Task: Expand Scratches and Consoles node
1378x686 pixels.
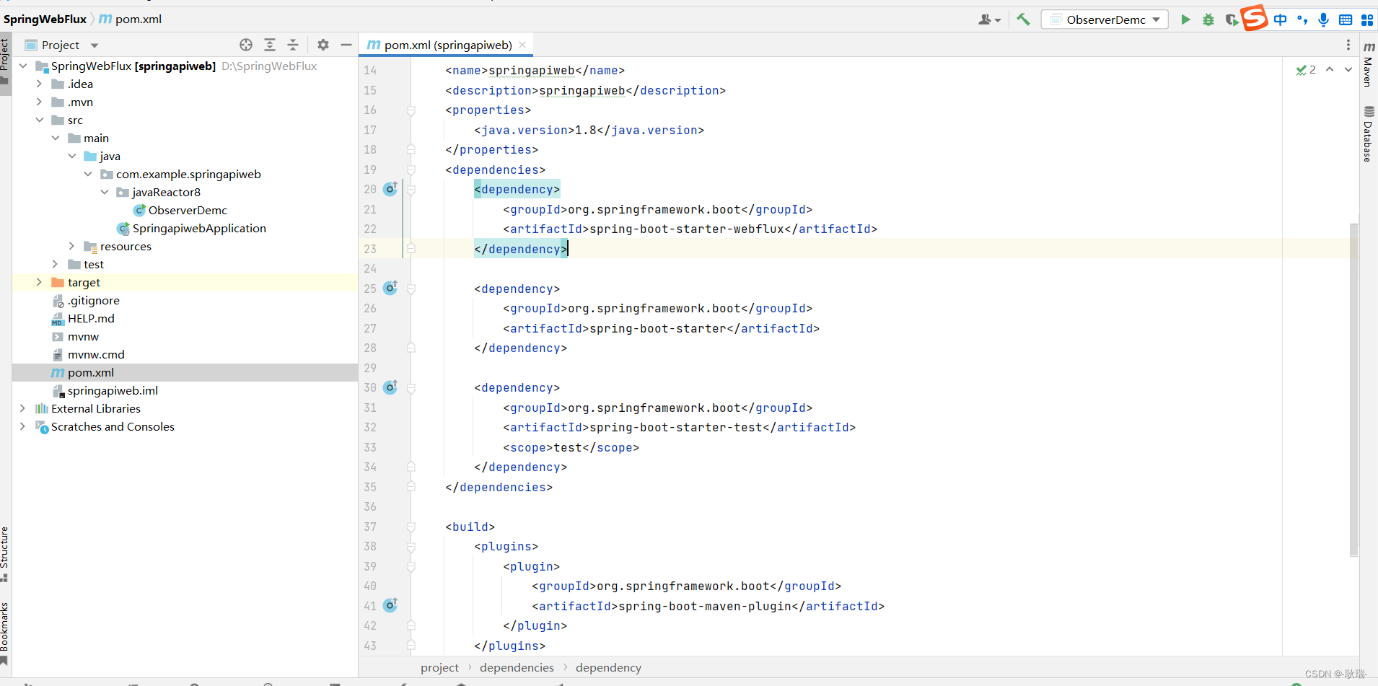Action: (x=22, y=426)
